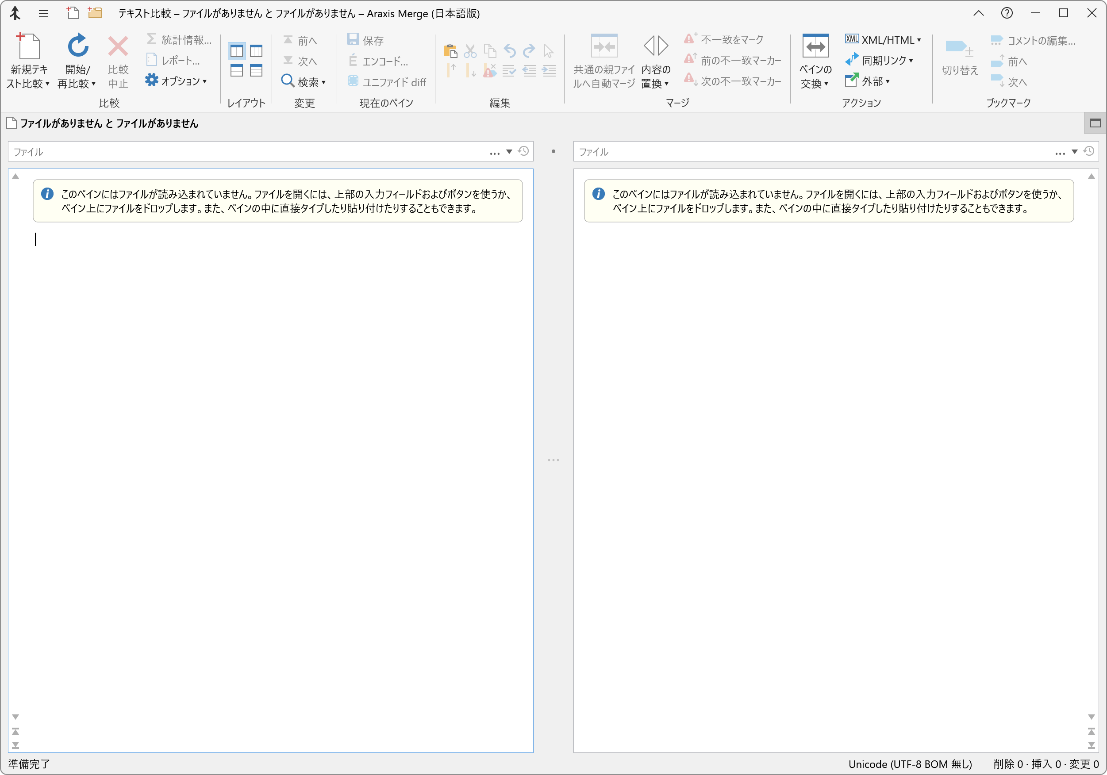This screenshot has width=1107, height=775.
Task: Switch to the three-pane vertical layout
Action: click(256, 50)
